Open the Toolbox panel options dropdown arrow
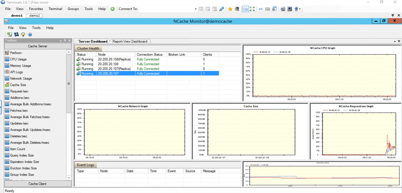 pyautogui.click(x=61, y=41)
